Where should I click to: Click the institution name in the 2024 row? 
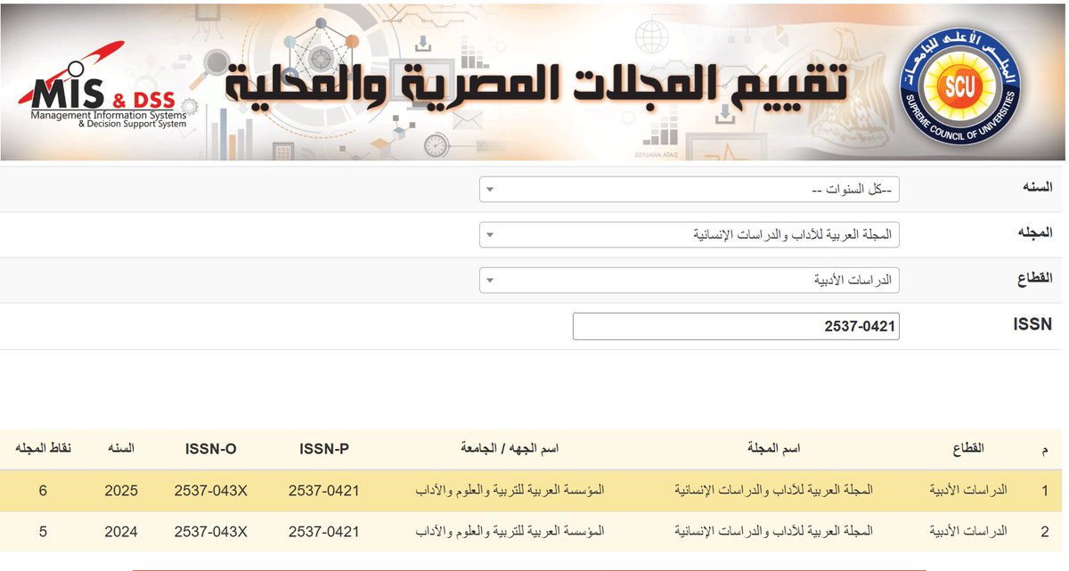tap(510, 532)
